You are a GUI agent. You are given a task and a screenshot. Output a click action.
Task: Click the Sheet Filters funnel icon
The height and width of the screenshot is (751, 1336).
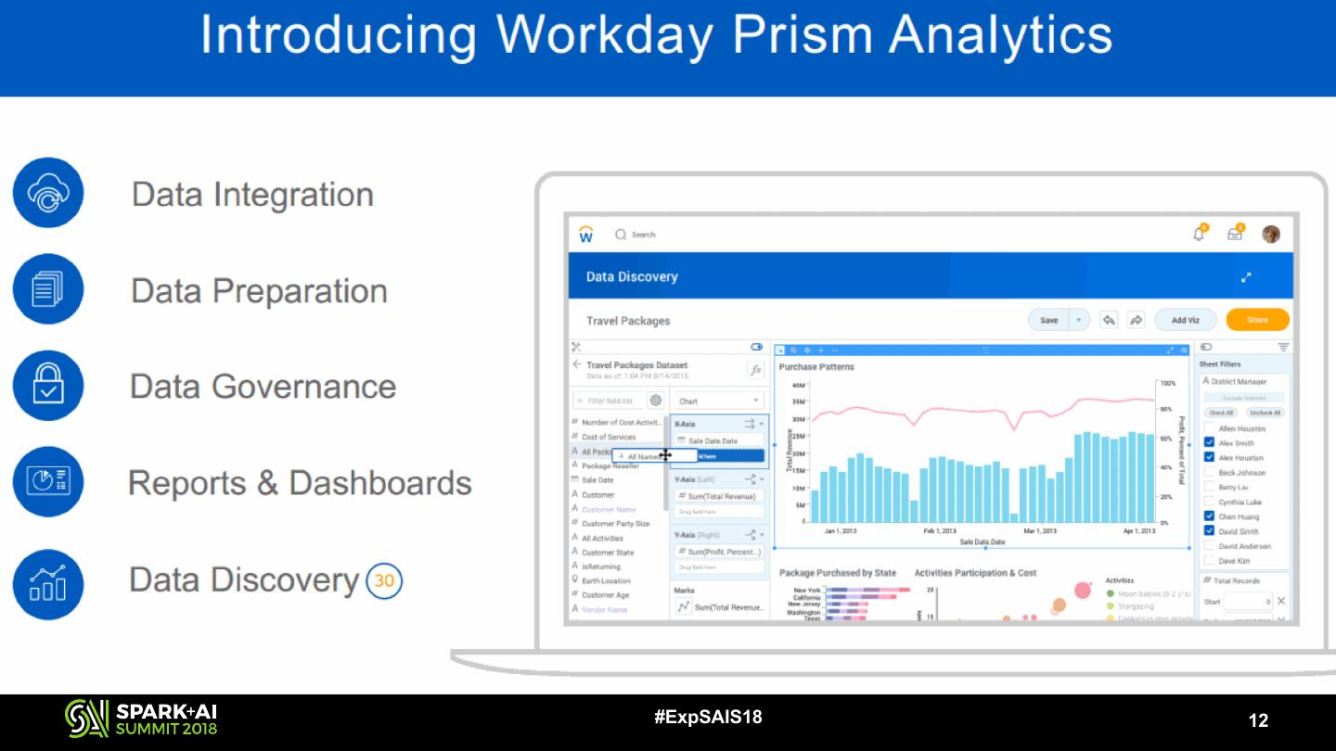pos(1283,348)
